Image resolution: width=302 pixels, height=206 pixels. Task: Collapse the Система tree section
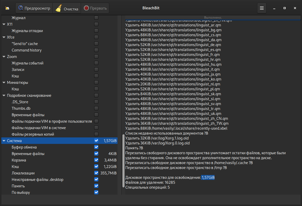coord(4,141)
